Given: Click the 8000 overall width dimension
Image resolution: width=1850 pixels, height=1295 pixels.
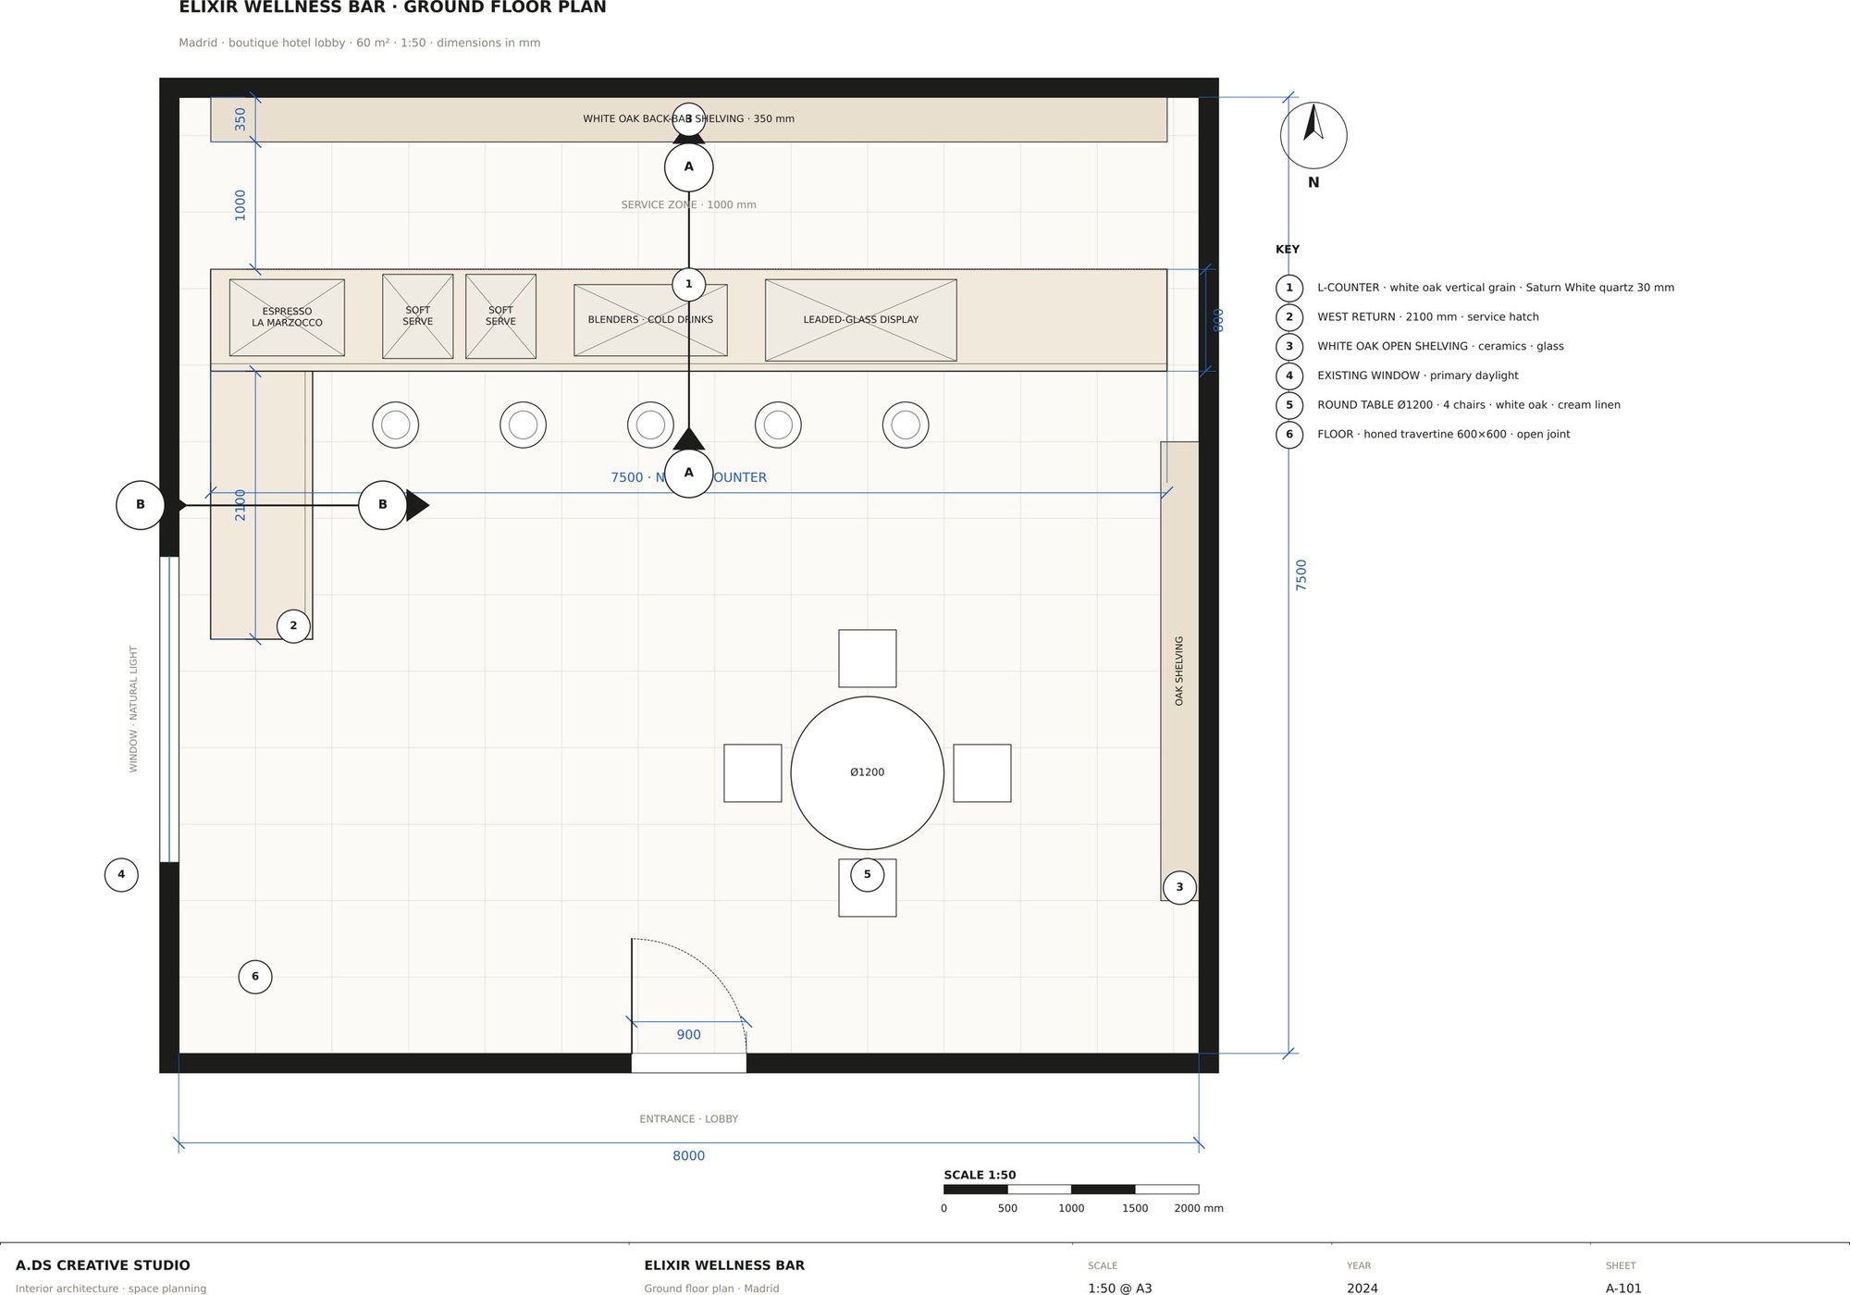Looking at the screenshot, I should [x=688, y=1156].
